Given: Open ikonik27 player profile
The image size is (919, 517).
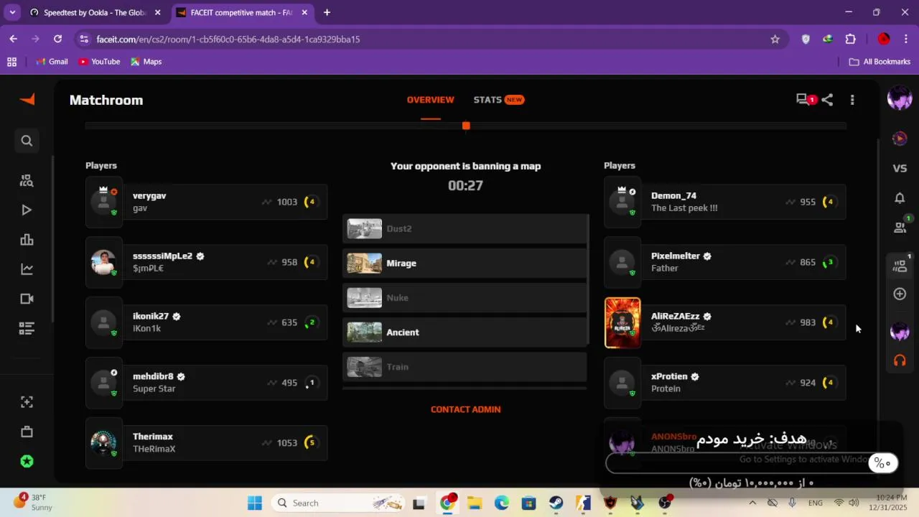Looking at the screenshot, I should (206, 322).
